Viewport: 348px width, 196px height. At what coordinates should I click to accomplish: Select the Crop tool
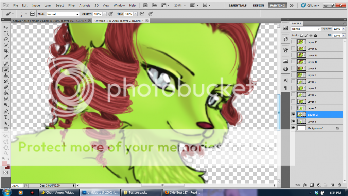point(6,51)
